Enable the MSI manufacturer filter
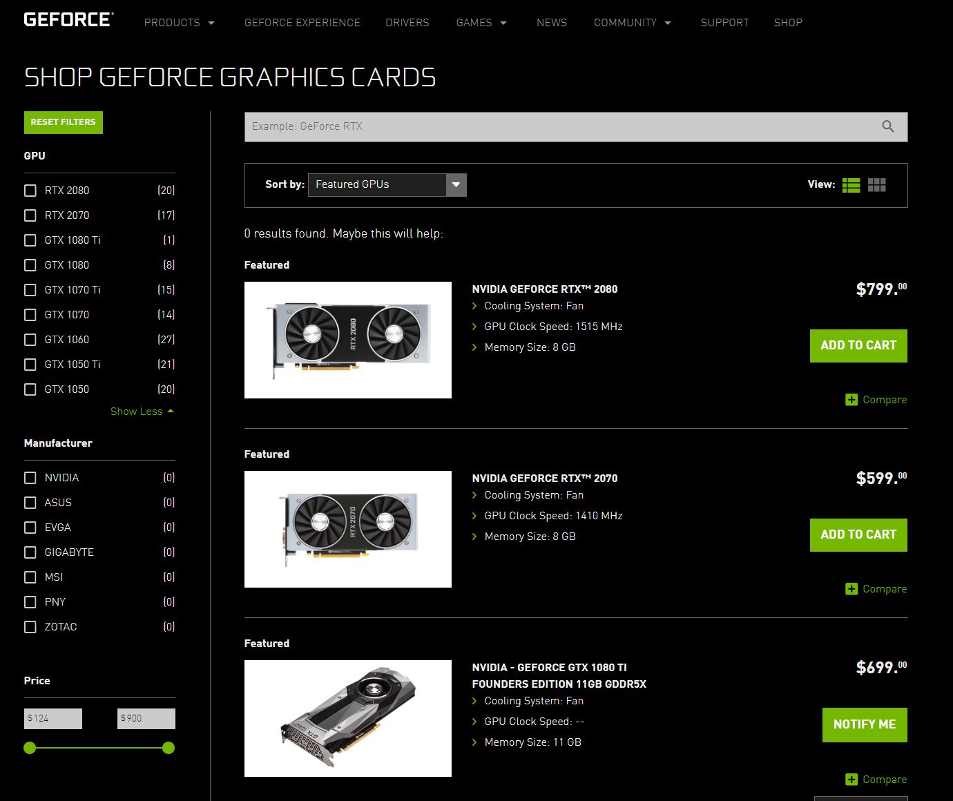953x801 pixels. click(x=30, y=577)
